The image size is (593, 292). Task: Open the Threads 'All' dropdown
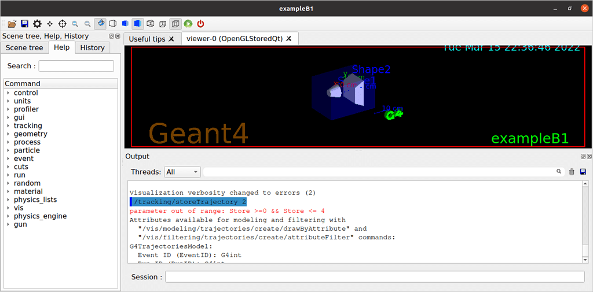(x=182, y=172)
